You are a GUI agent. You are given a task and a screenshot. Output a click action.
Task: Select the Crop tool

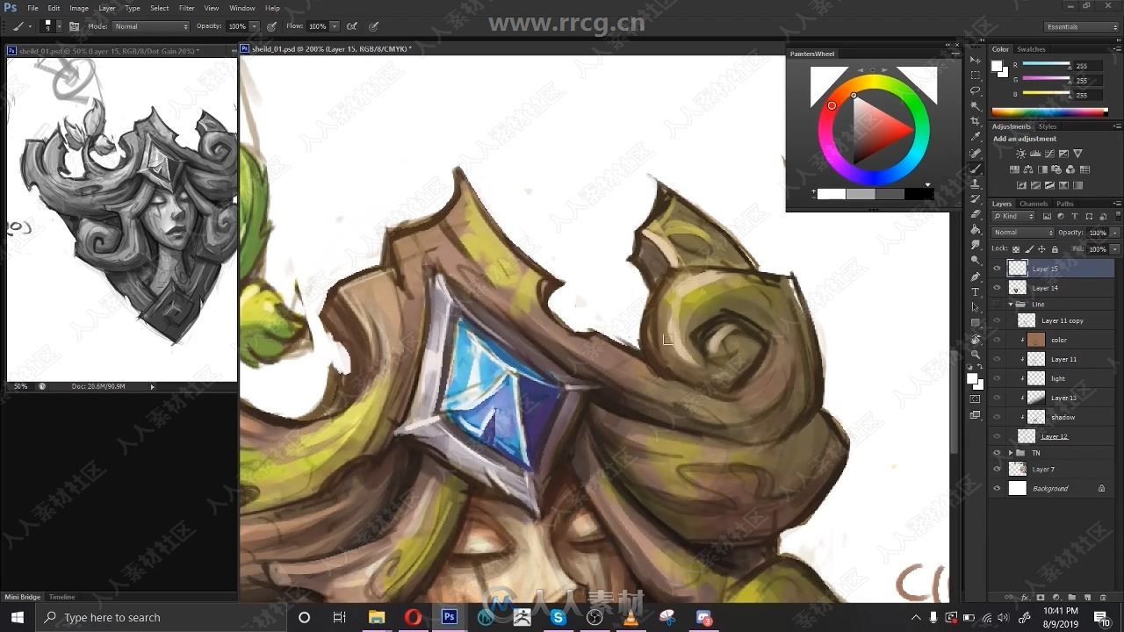pyautogui.click(x=976, y=121)
